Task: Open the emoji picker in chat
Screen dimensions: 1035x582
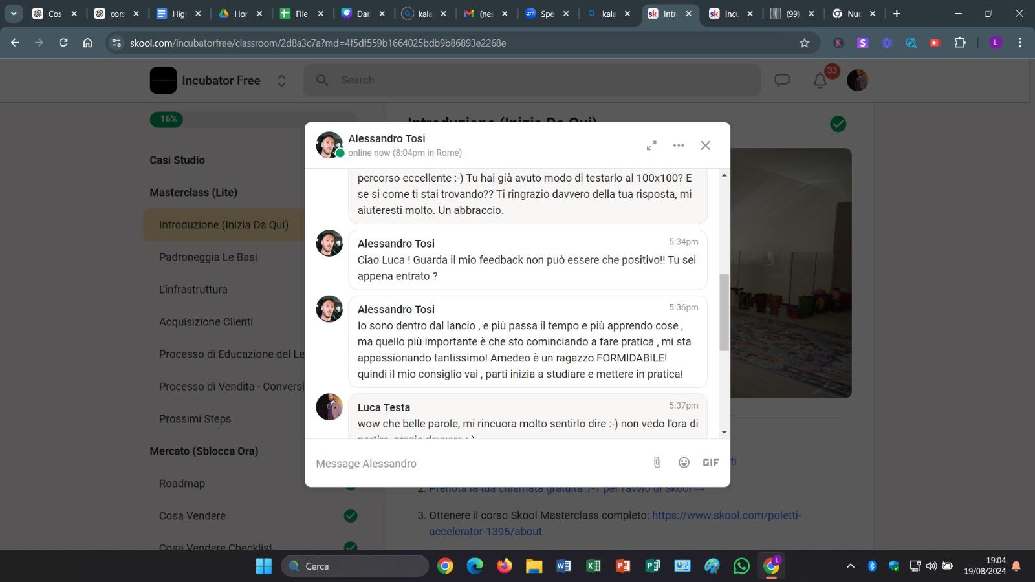Action: (684, 462)
